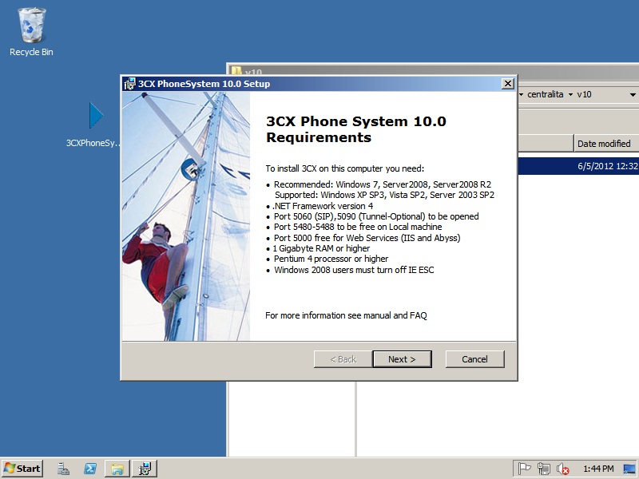Click the centralita breadcrumb in address bar
Viewport: 639px width, 479px height.
tap(545, 94)
